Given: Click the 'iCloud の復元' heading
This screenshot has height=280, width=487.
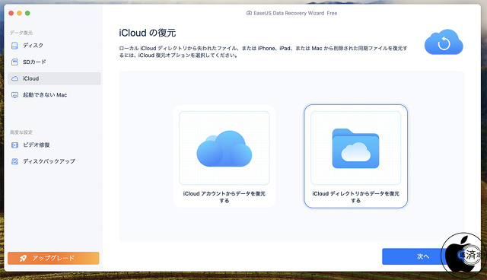Looking at the screenshot, I should (x=147, y=33).
